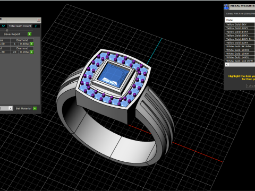Click the green arrow on the 0.16tw diamond row
The image size is (255, 191).
pyautogui.click(x=32, y=52)
